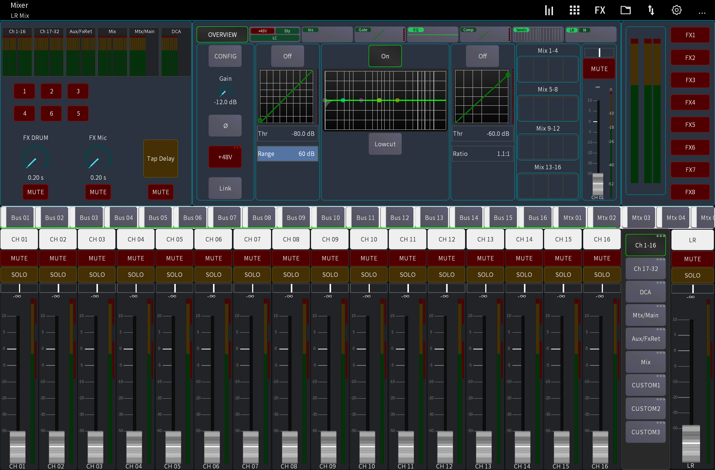The height and width of the screenshot is (470, 715).
Task: Turn on phantom power with the +48V button
Action: click(x=225, y=157)
